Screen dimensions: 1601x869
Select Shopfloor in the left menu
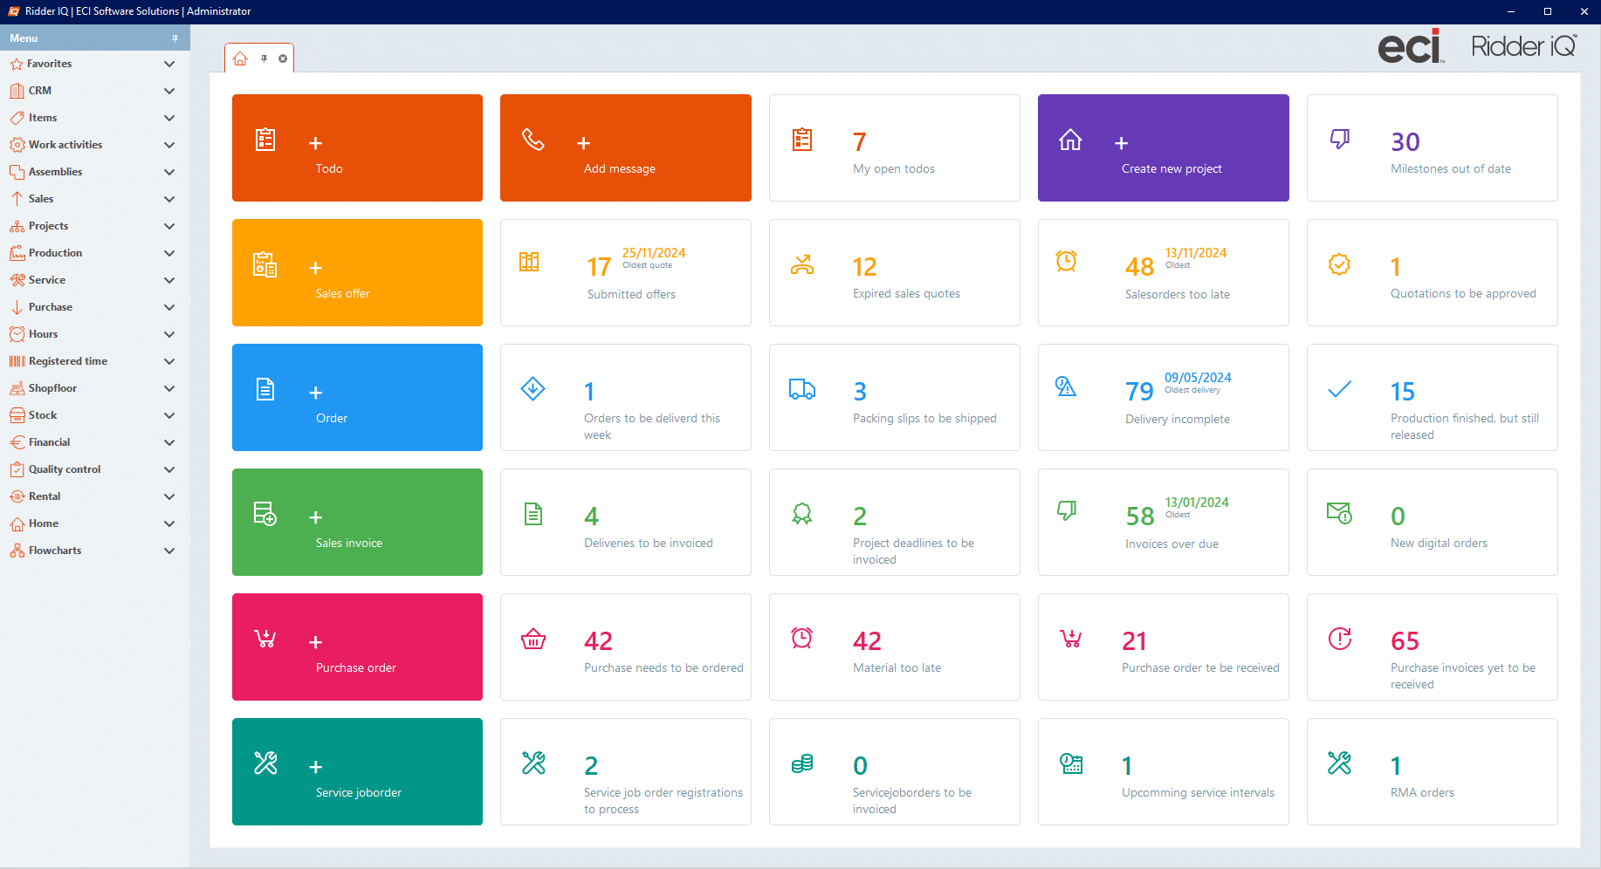coord(52,388)
